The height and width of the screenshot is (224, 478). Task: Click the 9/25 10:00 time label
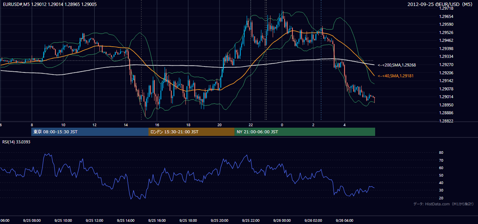point(63,220)
